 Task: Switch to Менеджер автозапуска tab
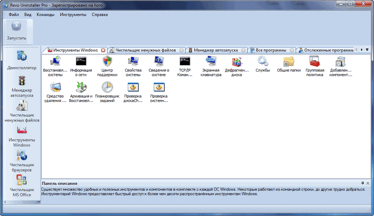215,50
